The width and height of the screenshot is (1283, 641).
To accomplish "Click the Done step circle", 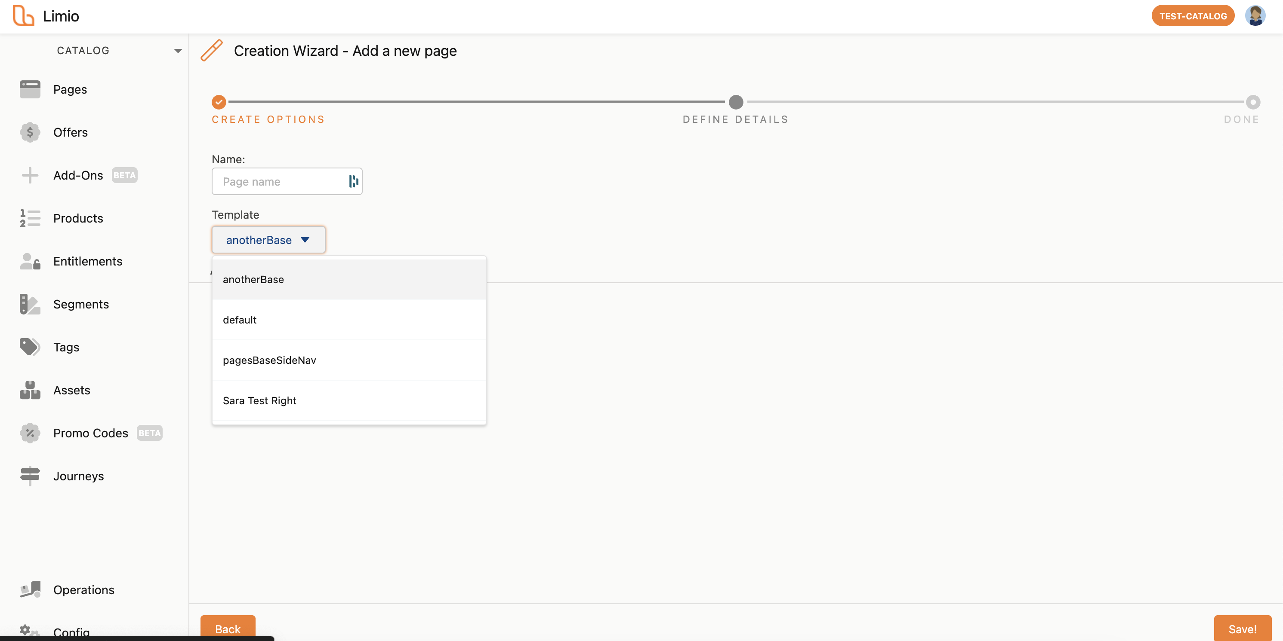I will [1252, 102].
